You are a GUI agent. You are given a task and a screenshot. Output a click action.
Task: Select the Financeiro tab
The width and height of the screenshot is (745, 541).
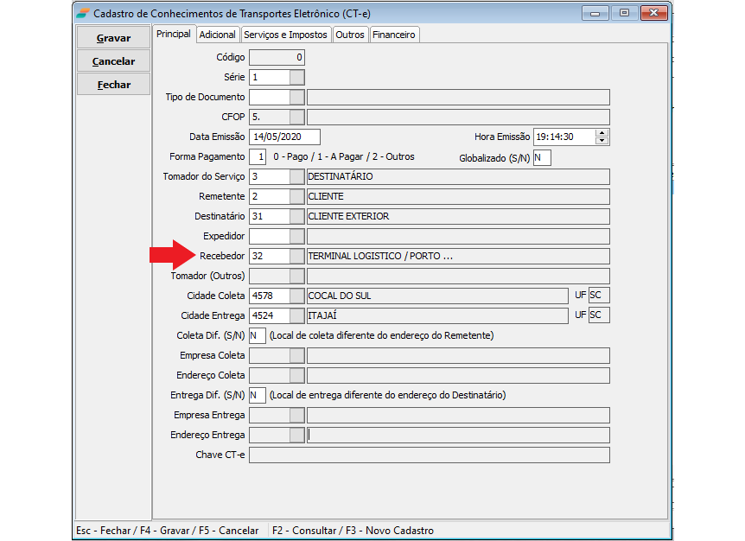tap(394, 35)
